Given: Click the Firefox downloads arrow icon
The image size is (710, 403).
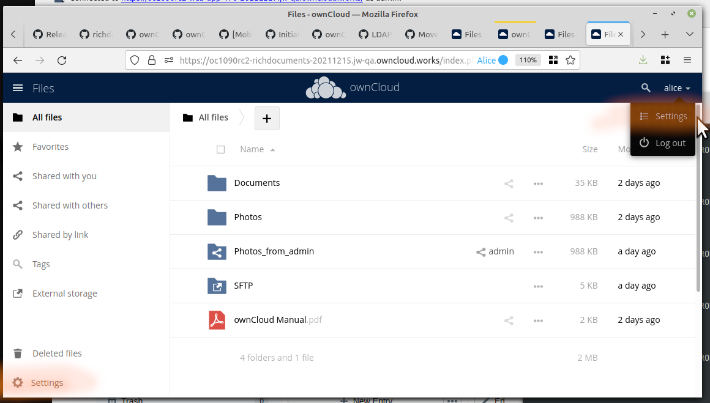Looking at the screenshot, I should [643, 60].
